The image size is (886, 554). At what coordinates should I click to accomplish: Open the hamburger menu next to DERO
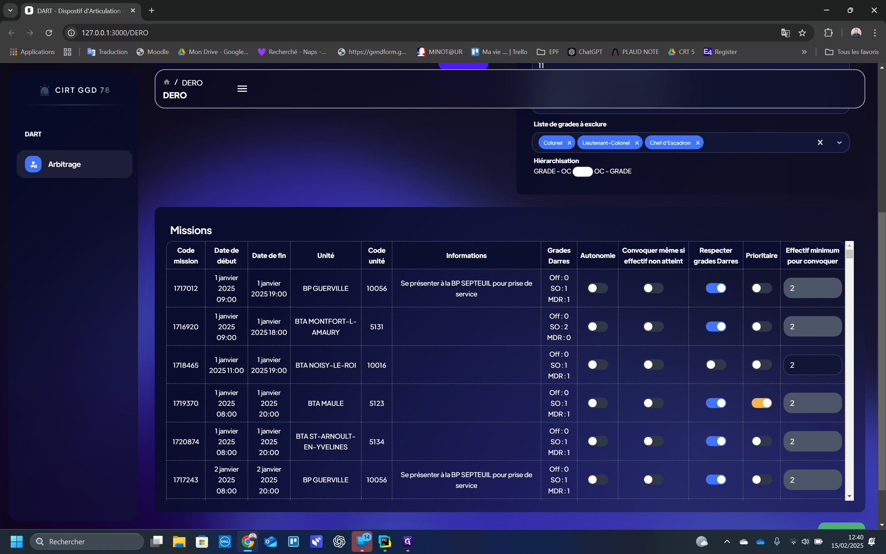tap(242, 89)
